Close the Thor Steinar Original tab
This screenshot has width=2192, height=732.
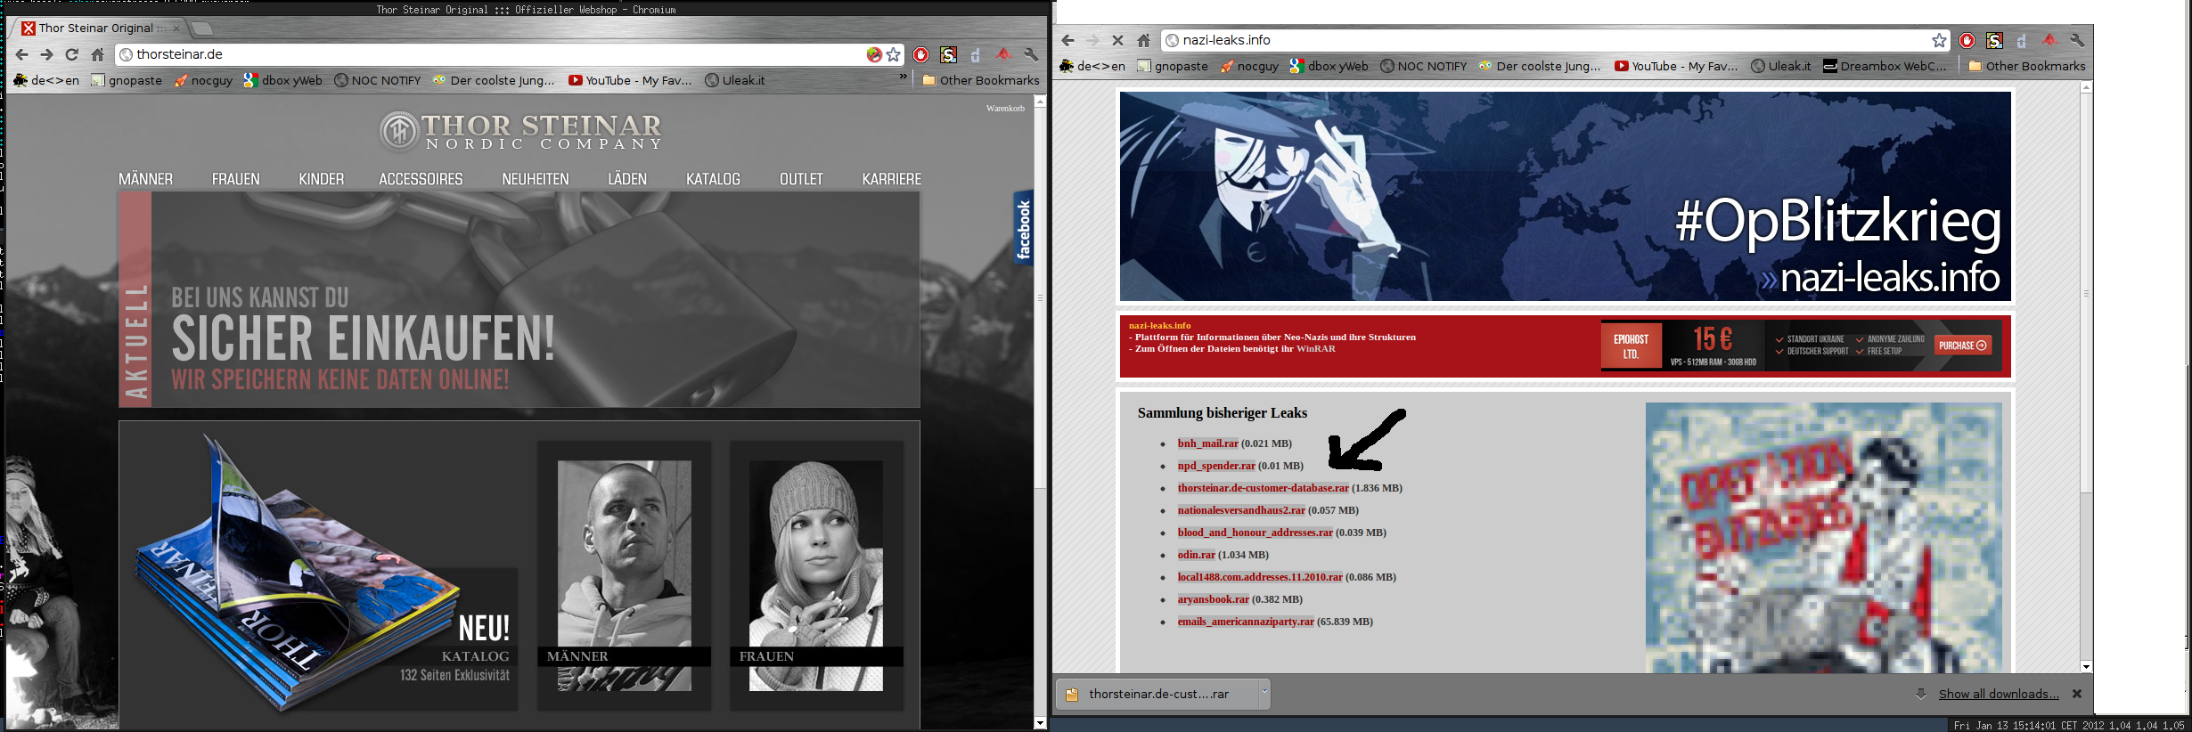[x=176, y=28]
